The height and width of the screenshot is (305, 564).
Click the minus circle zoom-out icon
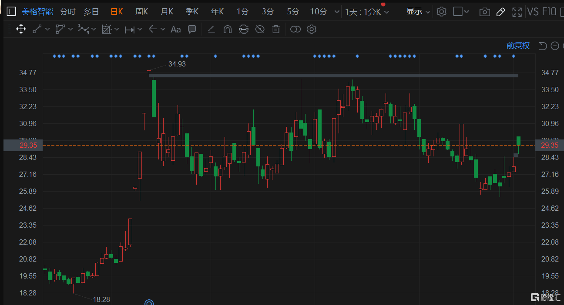tap(554, 46)
